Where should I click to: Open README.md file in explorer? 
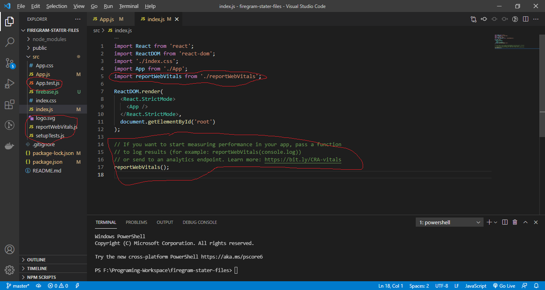point(47,170)
